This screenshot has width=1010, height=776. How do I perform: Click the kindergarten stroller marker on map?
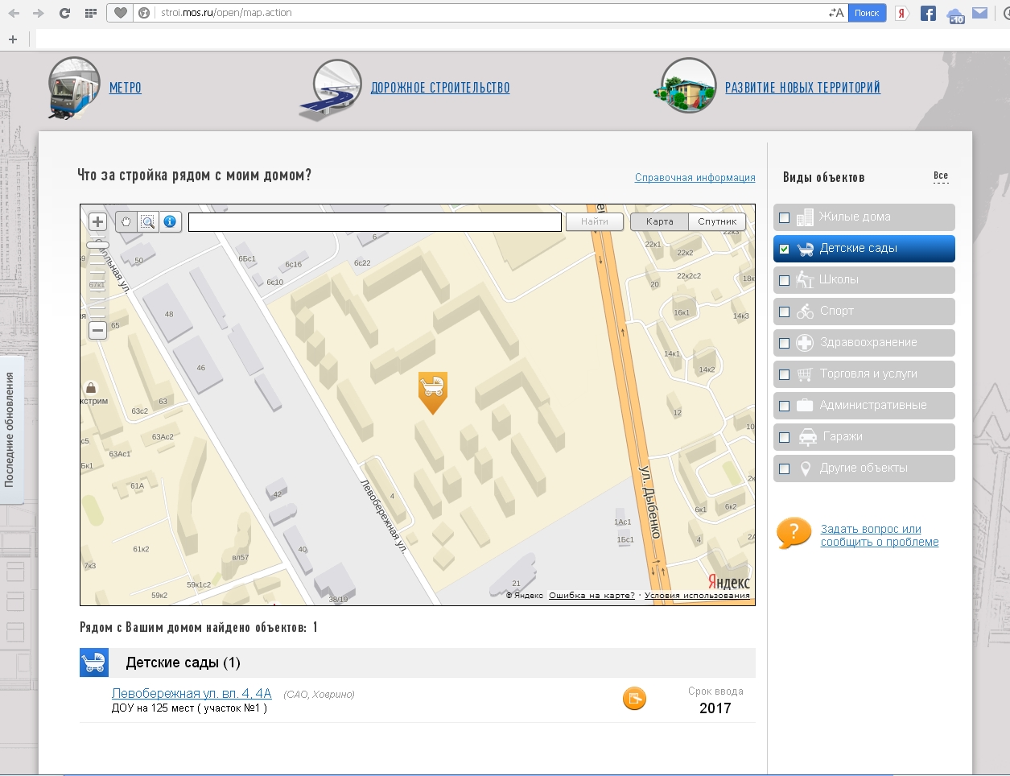[x=433, y=389]
